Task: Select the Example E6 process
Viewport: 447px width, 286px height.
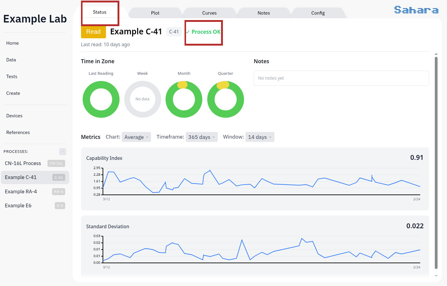Action: [18, 205]
